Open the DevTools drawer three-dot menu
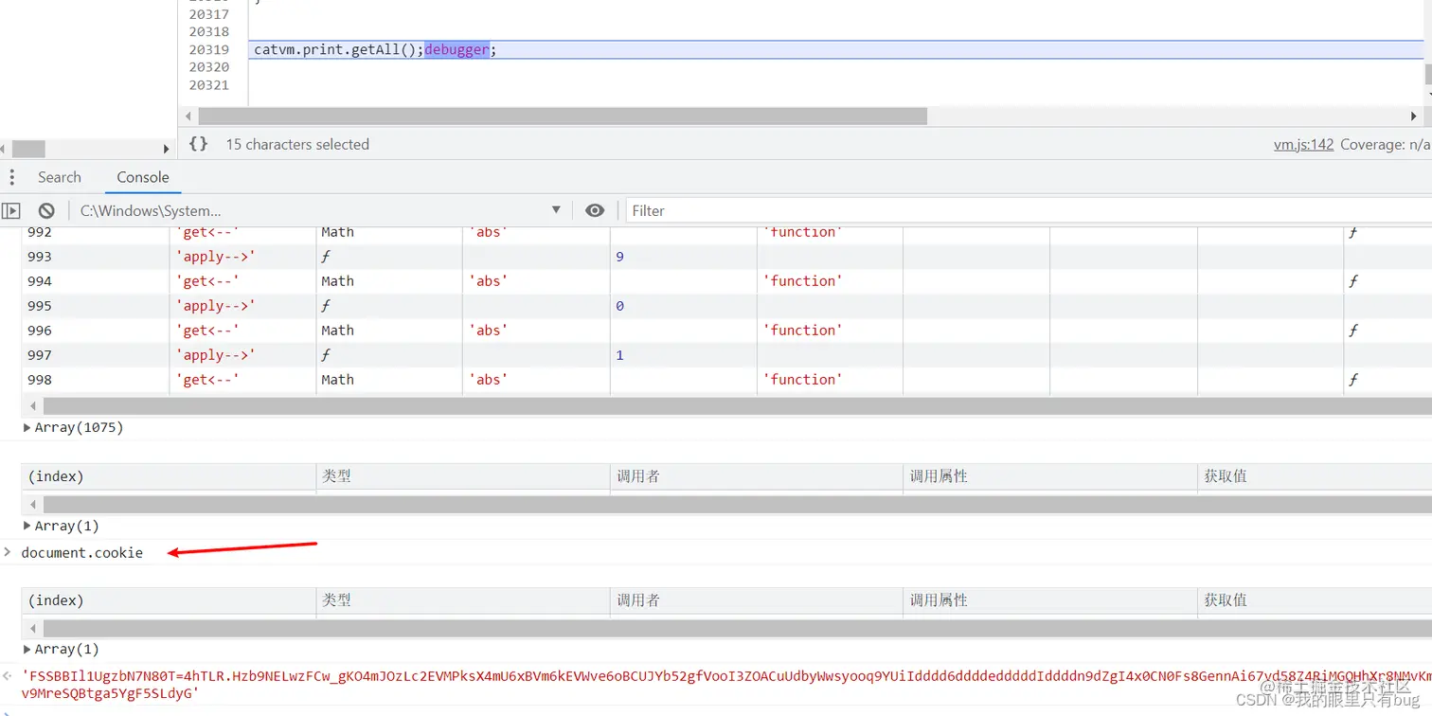 point(11,177)
